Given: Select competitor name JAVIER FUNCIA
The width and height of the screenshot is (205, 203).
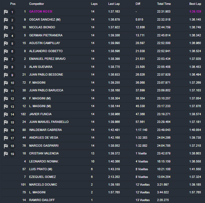Looking at the screenshot, I should click(40, 114).
